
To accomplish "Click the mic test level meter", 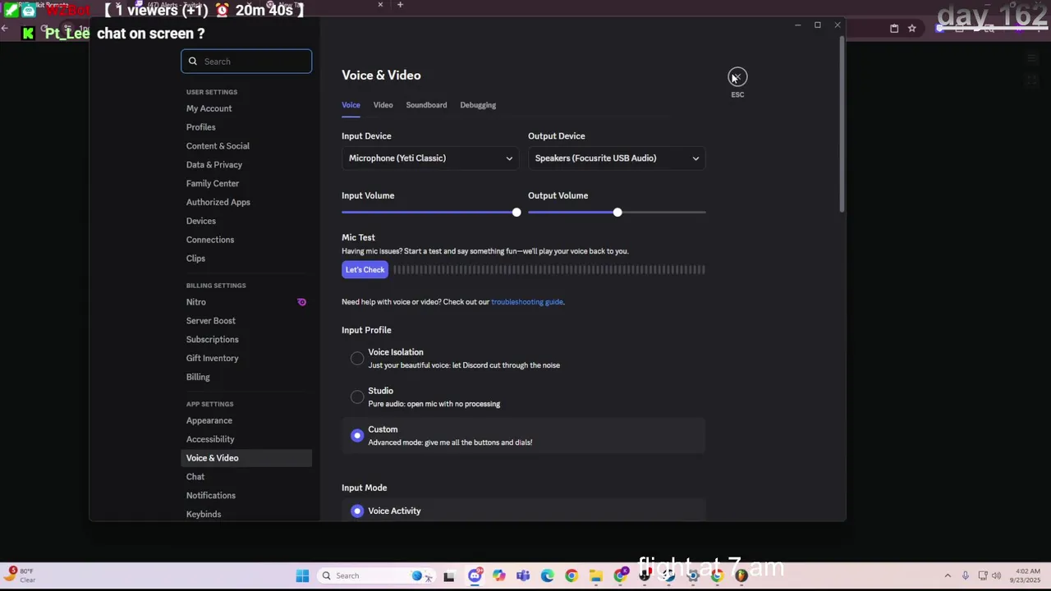I will [548, 270].
